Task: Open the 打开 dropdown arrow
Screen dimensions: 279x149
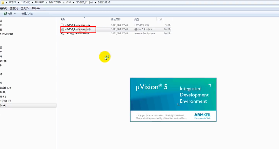Action: coord(15,13)
